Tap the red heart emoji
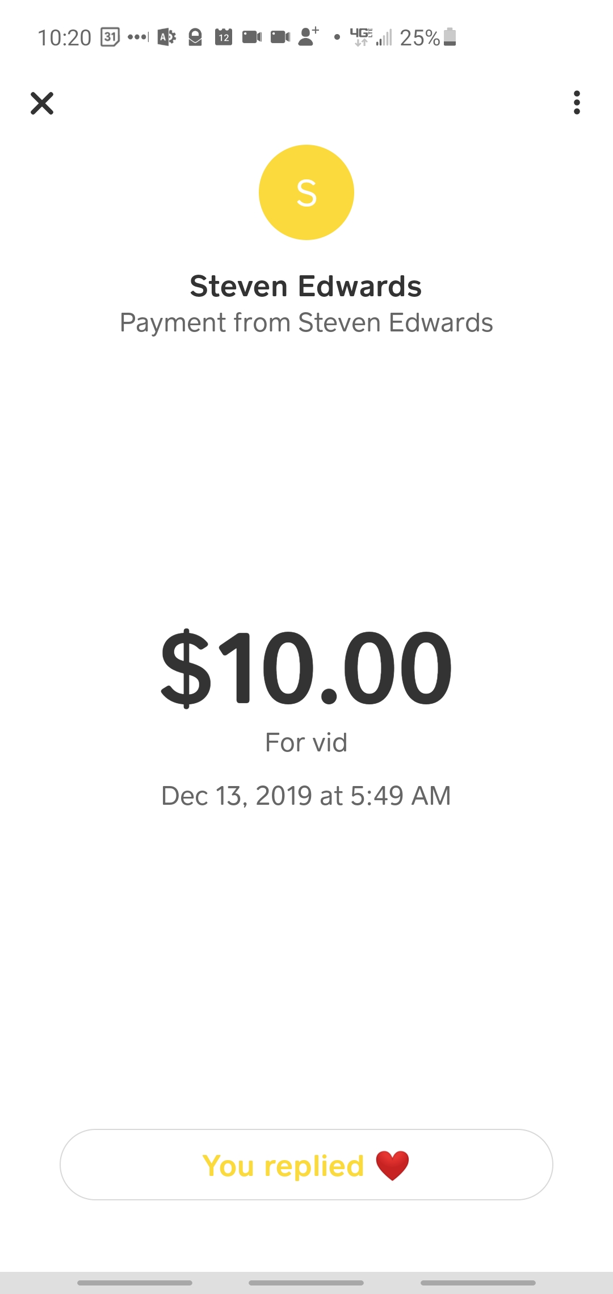613x1294 pixels. [392, 1166]
